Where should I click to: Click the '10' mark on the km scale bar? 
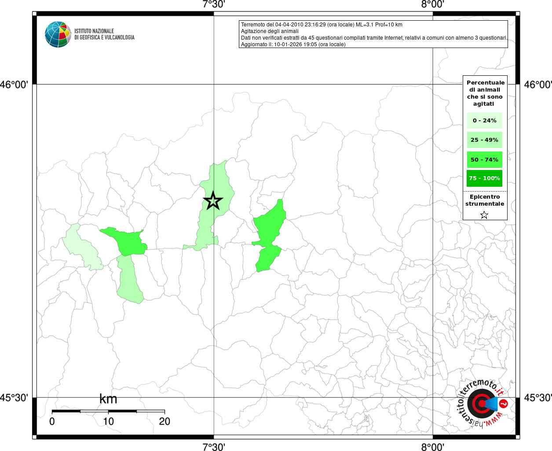pyautogui.click(x=108, y=421)
